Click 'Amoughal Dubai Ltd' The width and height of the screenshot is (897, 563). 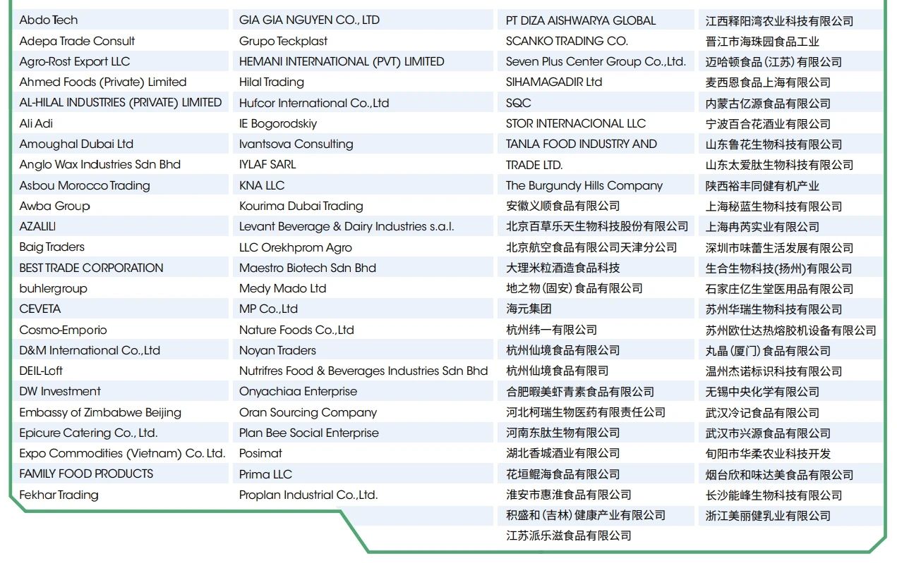tap(76, 144)
